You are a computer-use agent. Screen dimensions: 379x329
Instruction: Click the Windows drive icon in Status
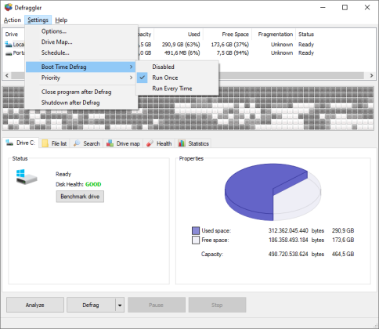coord(27,177)
